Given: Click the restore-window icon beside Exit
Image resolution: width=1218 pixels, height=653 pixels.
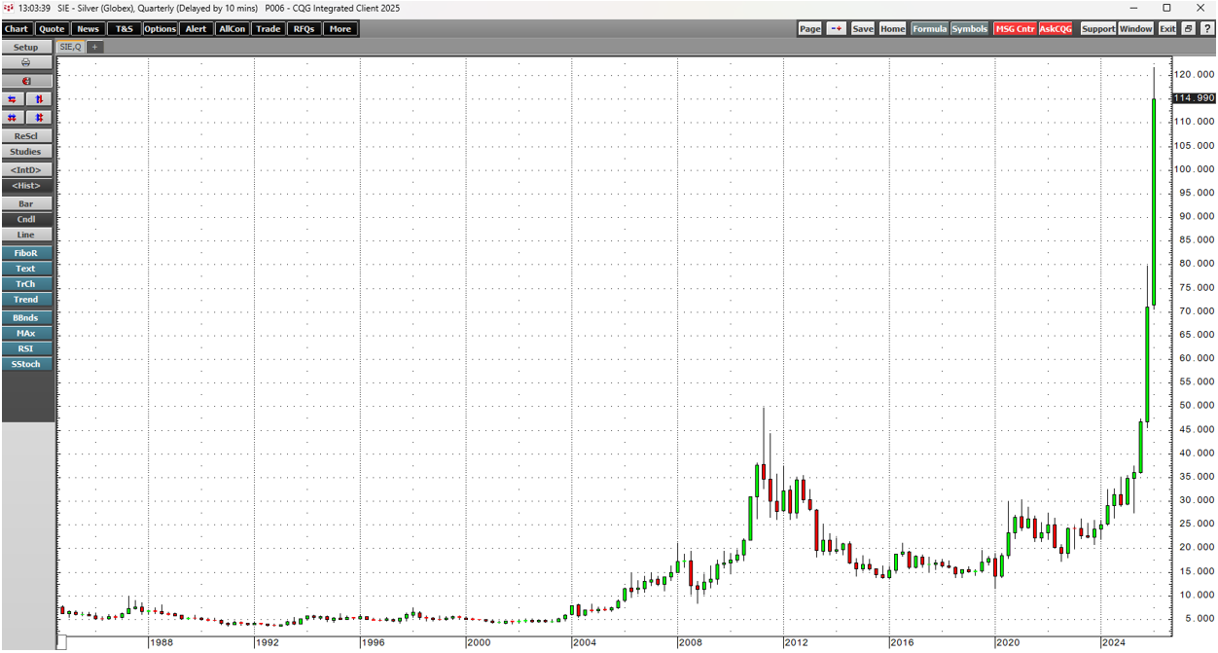Looking at the screenshot, I should [1189, 29].
